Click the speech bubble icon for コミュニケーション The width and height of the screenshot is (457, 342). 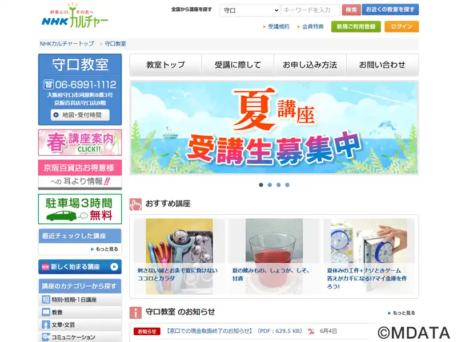(46, 337)
